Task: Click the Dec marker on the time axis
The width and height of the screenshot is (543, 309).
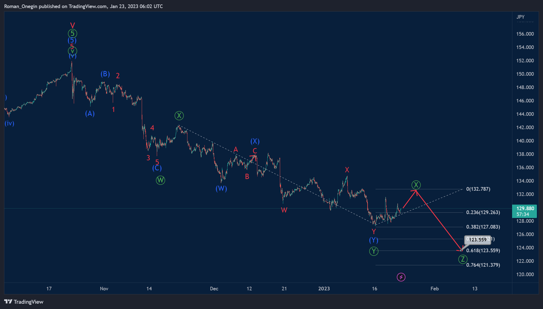Action: pos(214,289)
